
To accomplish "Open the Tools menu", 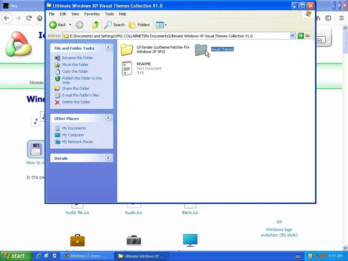I will coord(109,14).
